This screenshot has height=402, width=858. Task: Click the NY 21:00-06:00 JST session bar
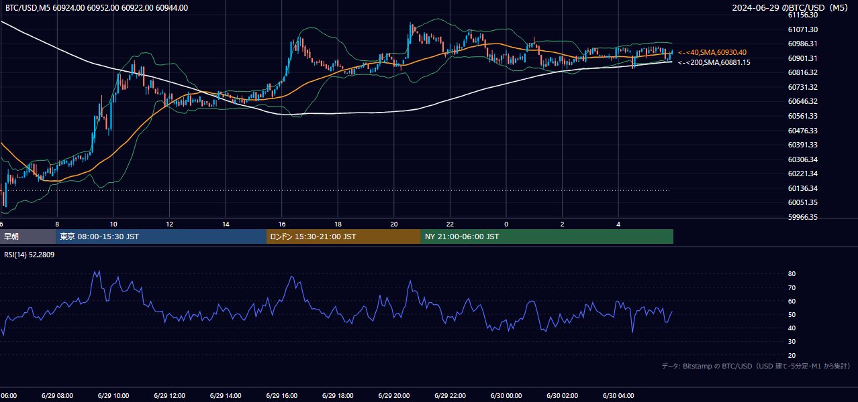point(547,237)
